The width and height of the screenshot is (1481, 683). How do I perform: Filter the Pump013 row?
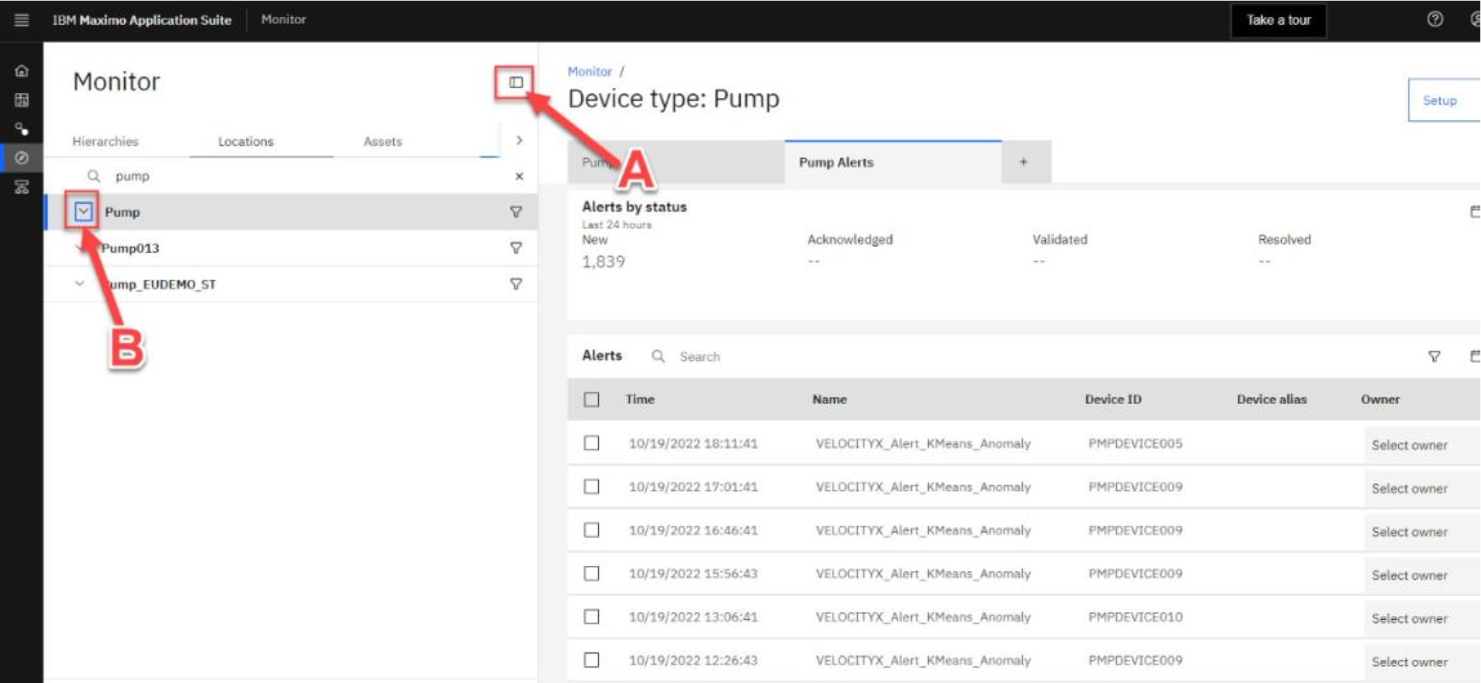[x=515, y=248]
